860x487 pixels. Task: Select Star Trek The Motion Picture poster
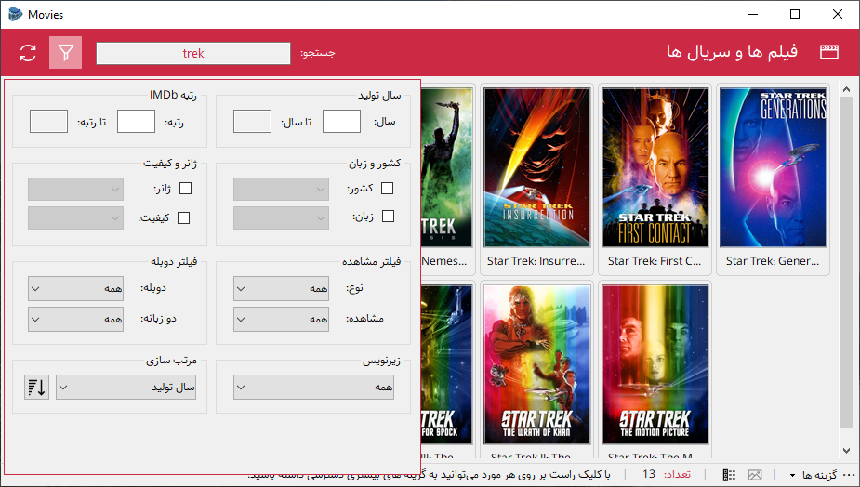[x=655, y=364]
